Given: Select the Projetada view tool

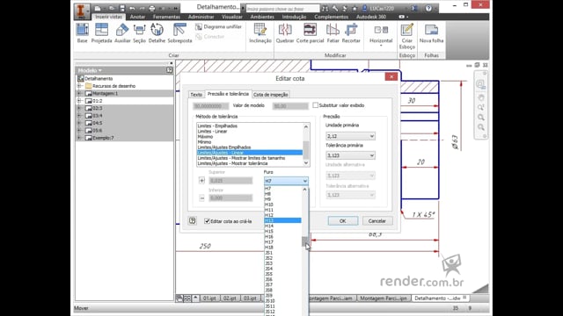Looking at the screenshot, I should click(101, 33).
